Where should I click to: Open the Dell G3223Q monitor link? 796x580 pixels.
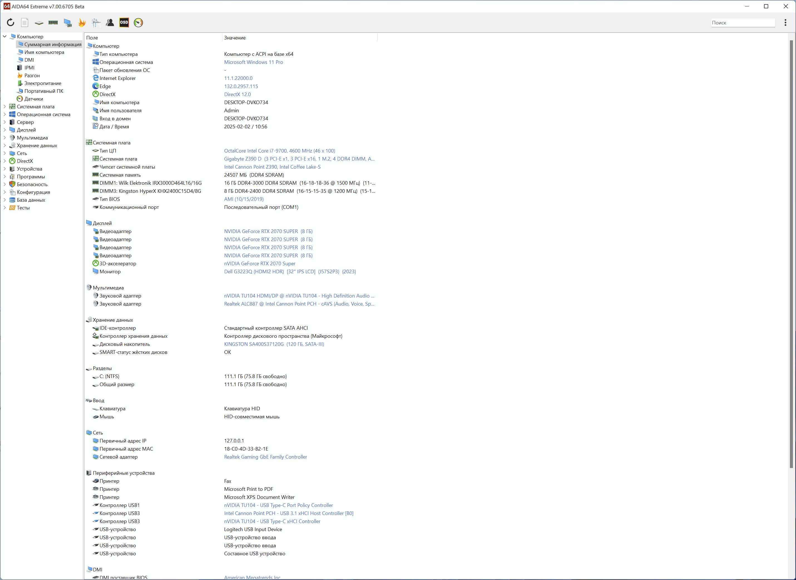(x=290, y=271)
